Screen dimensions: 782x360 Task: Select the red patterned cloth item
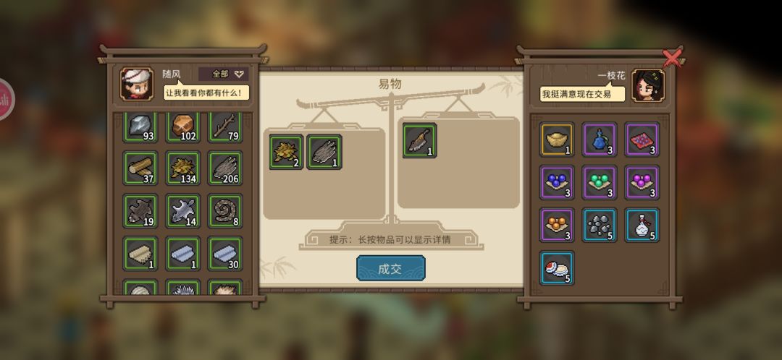642,140
